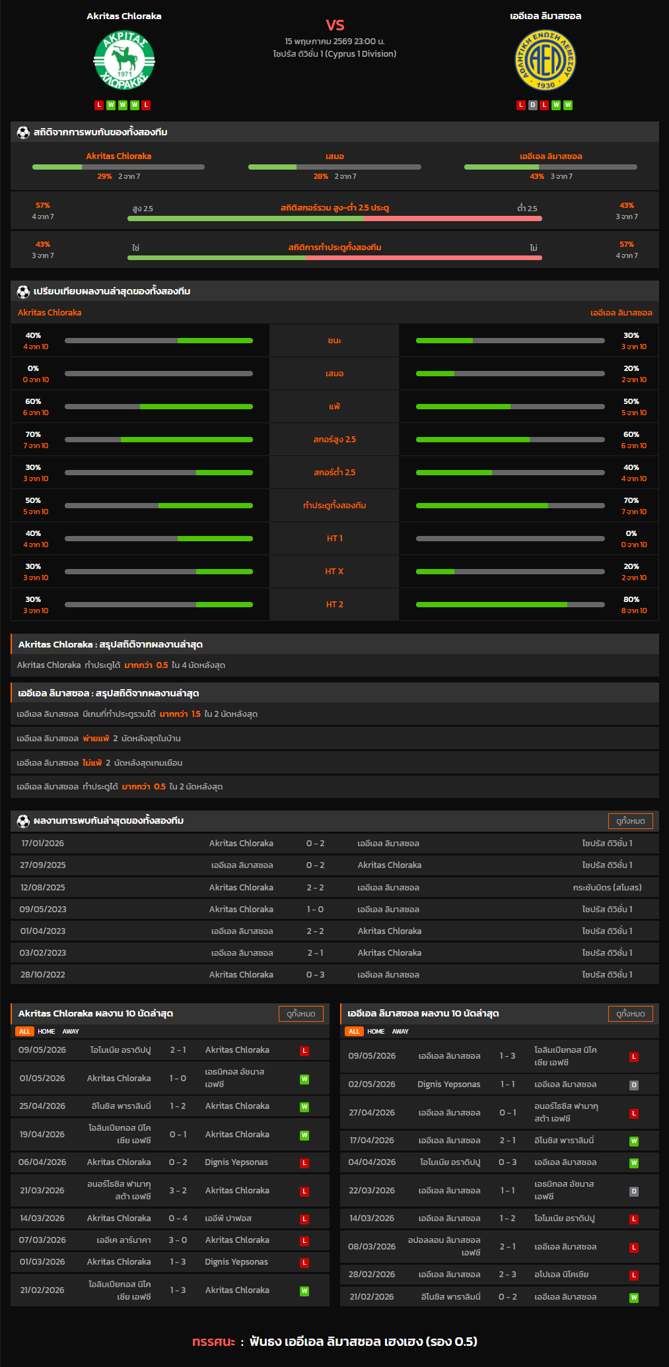Select ALL filter in Akritas last 10 matches
The height and width of the screenshot is (1367, 669).
[x=25, y=1031]
